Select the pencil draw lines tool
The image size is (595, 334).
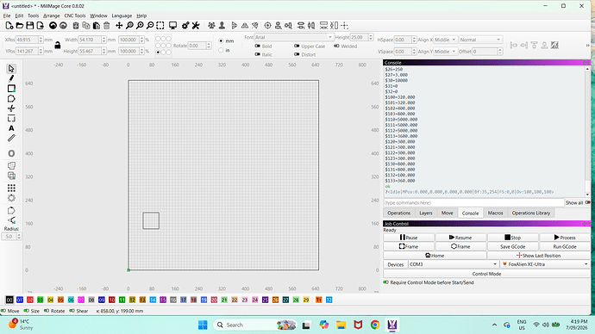coord(11,78)
